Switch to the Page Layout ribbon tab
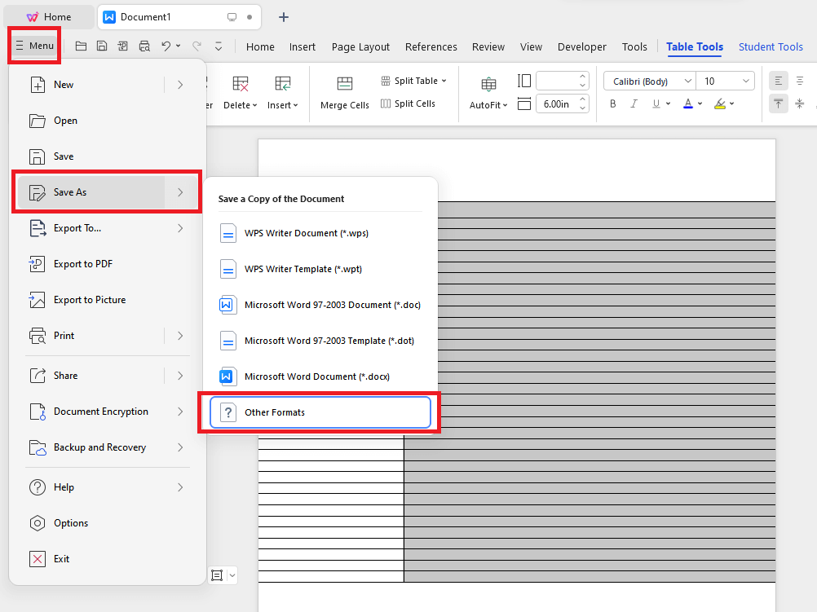The image size is (817, 612). coord(360,47)
